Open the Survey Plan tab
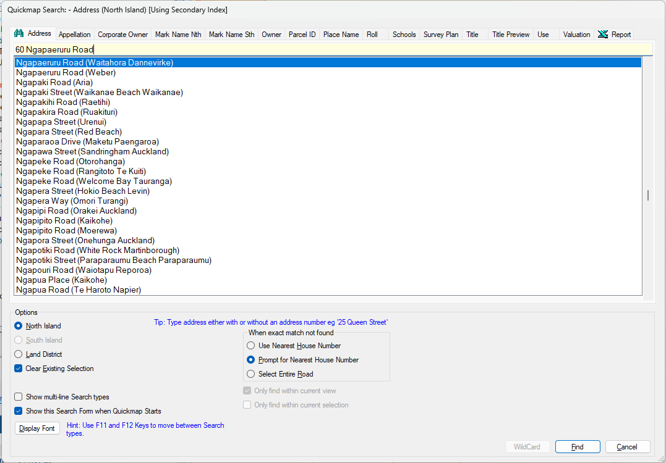Image resolution: width=666 pixels, height=463 pixels. tap(440, 35)
